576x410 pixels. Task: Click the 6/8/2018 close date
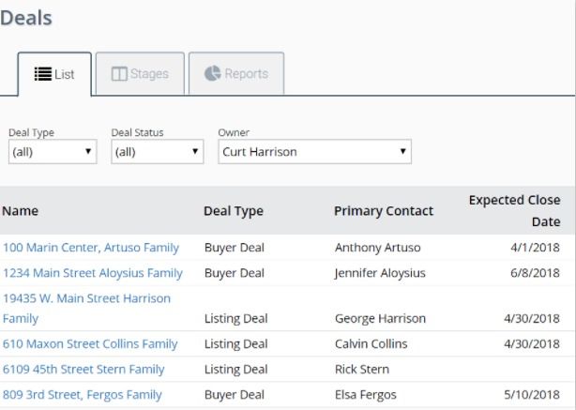point(536,273)
